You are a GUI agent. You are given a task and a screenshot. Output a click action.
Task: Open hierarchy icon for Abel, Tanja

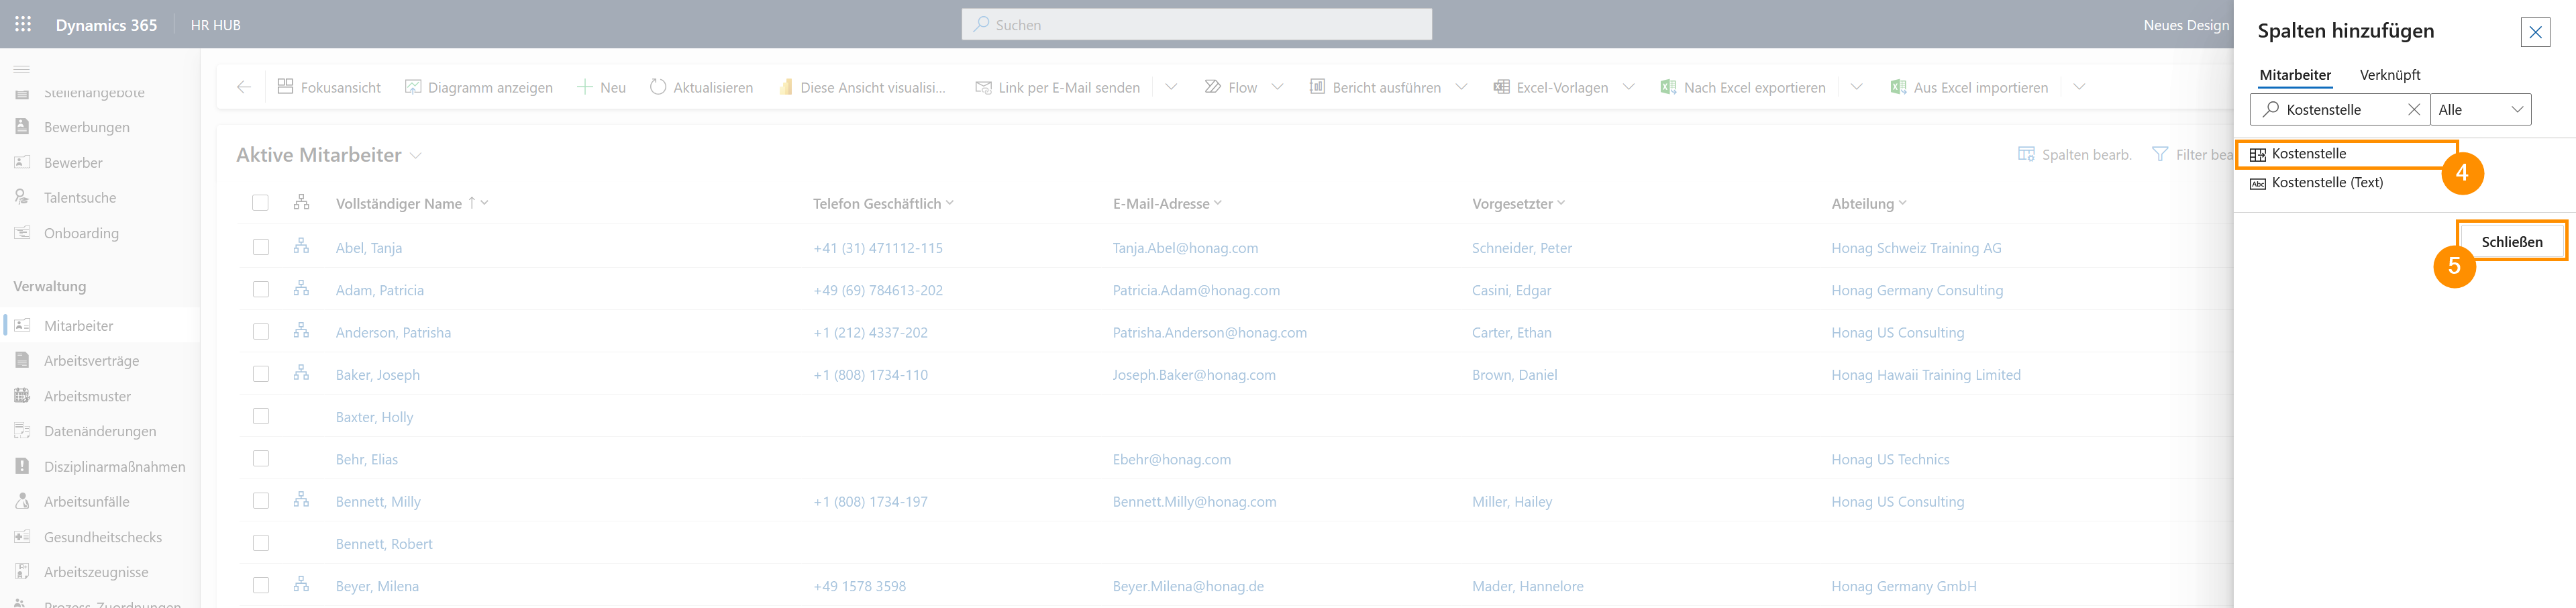(x=301, y=246)
